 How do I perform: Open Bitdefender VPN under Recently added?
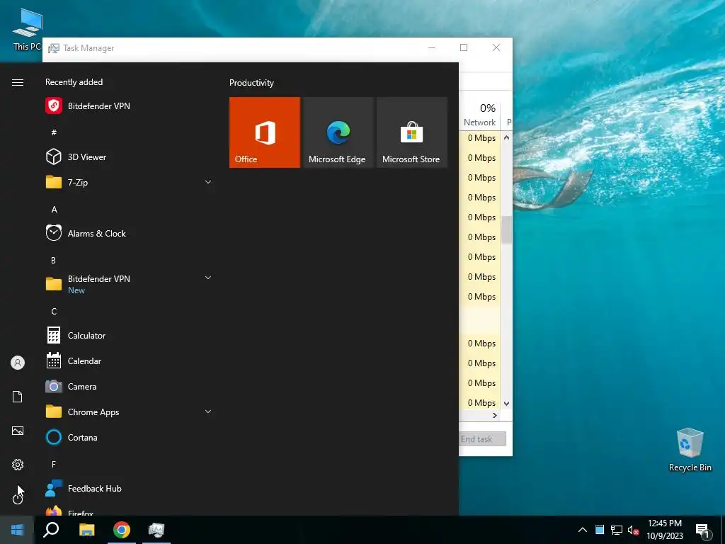(x=130, y=106)
